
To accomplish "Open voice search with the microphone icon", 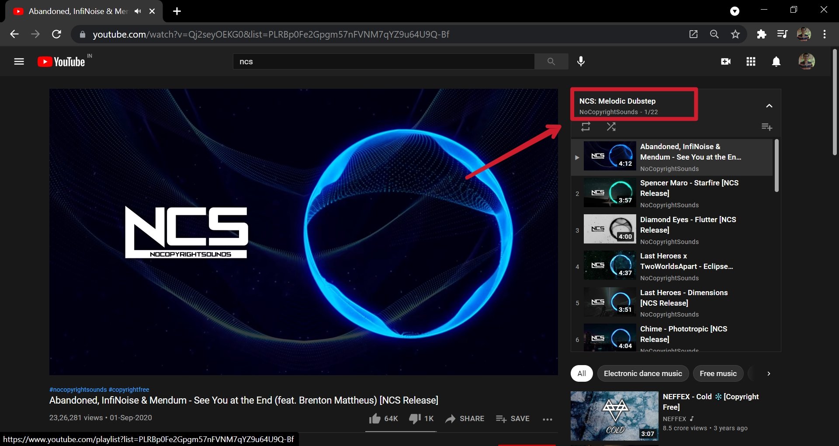I will point(581,61).
